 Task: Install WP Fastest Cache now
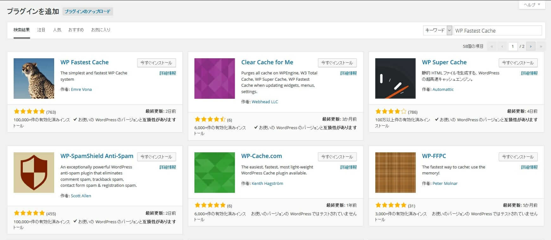click(156, 63)
